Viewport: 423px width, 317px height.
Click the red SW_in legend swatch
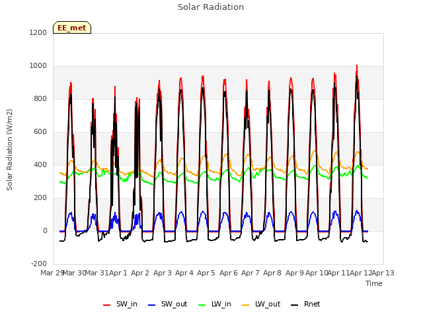[107, 305]
